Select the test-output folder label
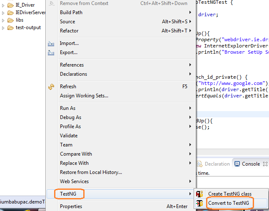 coord(28,27)
